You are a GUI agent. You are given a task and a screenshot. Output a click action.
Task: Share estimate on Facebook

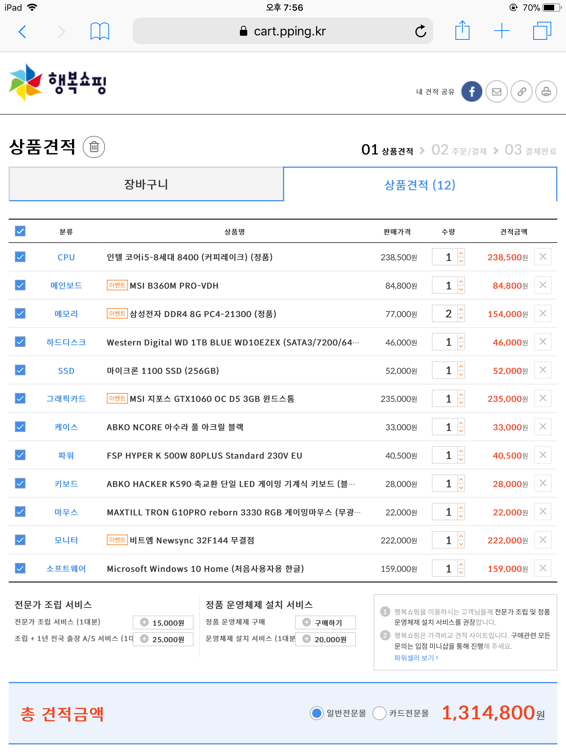[472, 91]
